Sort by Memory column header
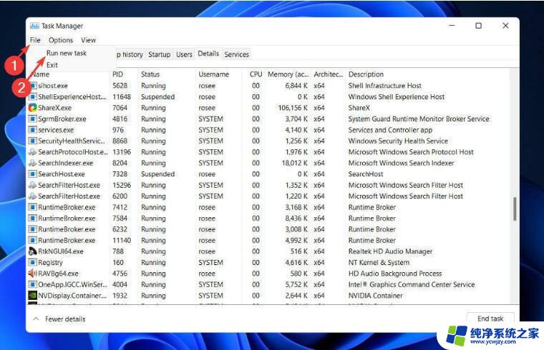 [x=288, y=74]
